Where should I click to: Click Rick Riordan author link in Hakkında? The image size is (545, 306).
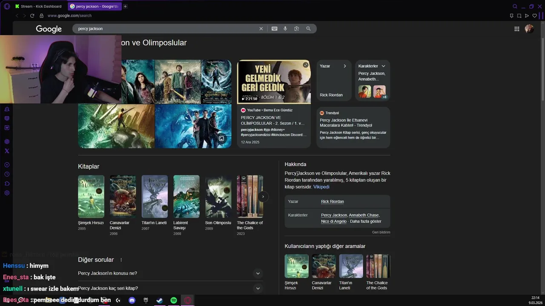pyautogui.click(x=332, y=201)
